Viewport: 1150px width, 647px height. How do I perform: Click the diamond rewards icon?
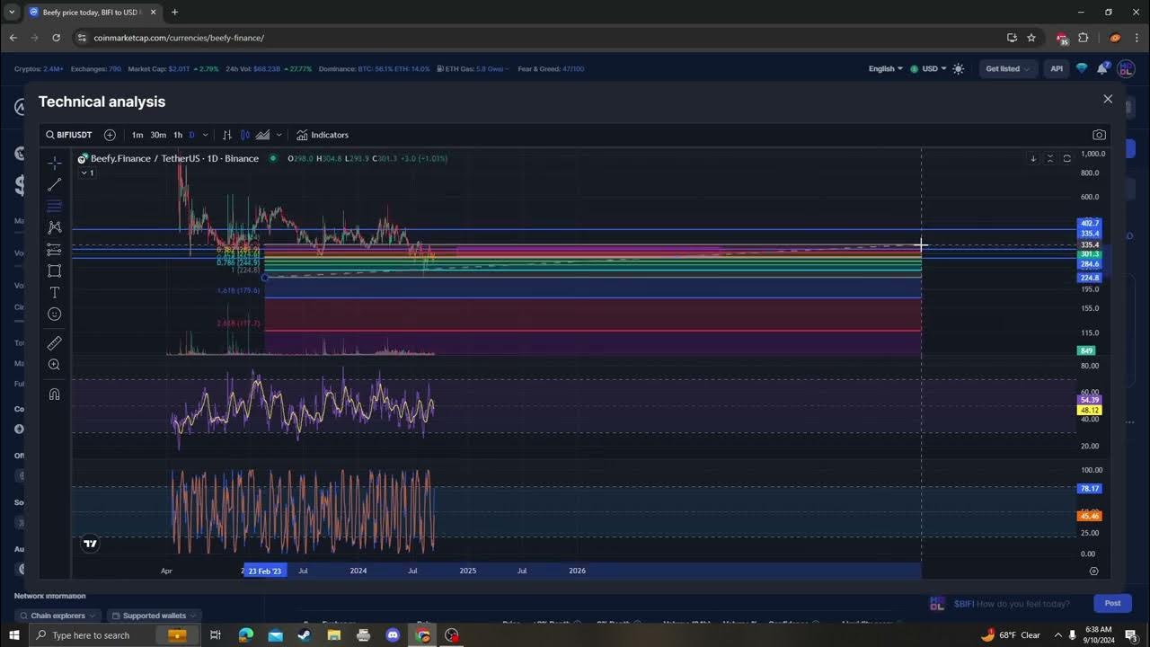click(1082, 68)
